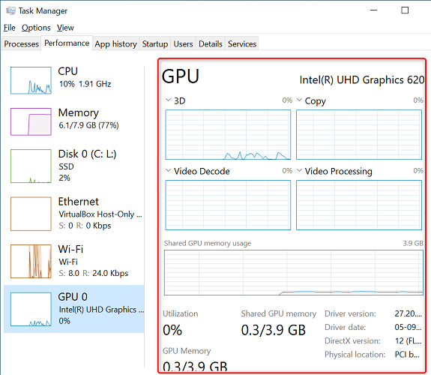The height and width of the screenshot is (375, 431).
Task: Open the Startup tab
Action: (155, 43)
